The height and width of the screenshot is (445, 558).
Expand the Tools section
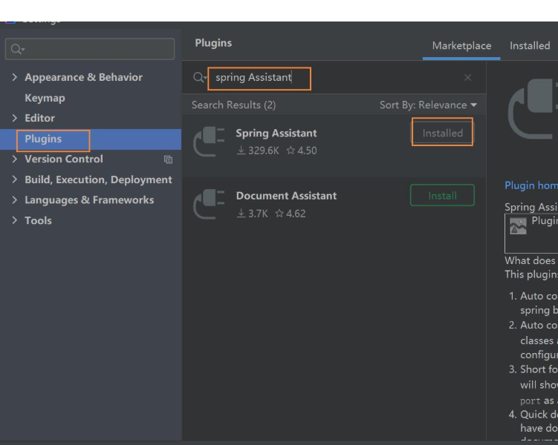[14, 220]
